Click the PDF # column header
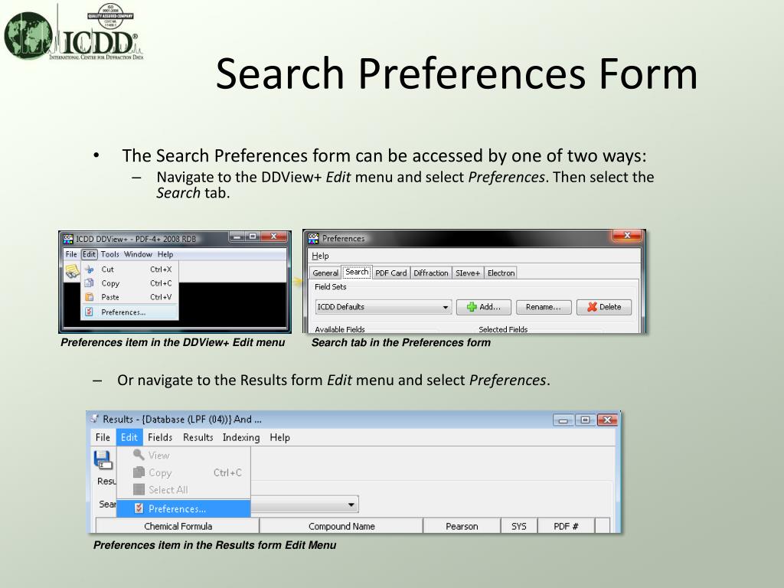 [566, 526]
